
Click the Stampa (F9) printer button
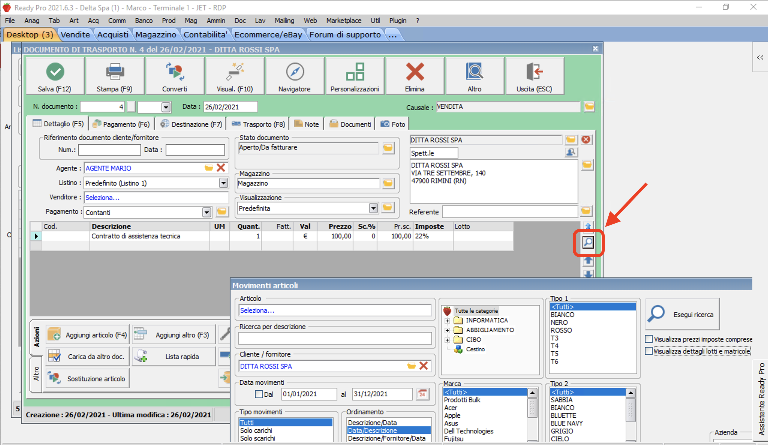[x=115, y=76]
